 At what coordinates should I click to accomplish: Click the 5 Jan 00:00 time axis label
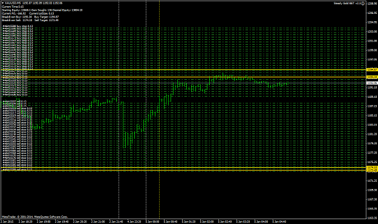pos(152,222)
